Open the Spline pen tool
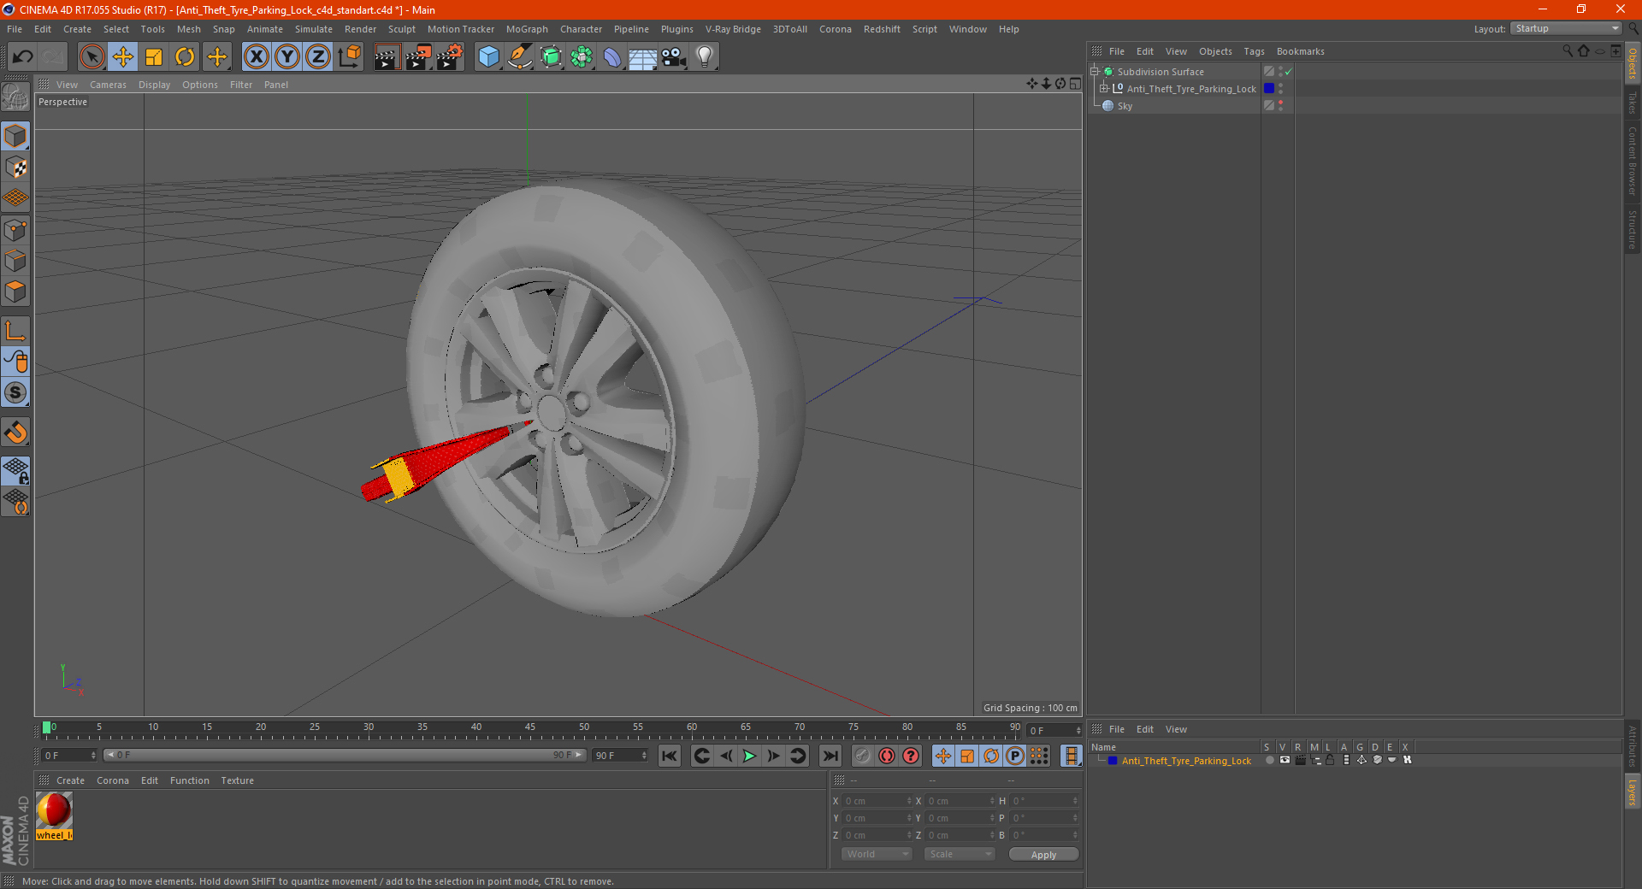 point(519,57)
